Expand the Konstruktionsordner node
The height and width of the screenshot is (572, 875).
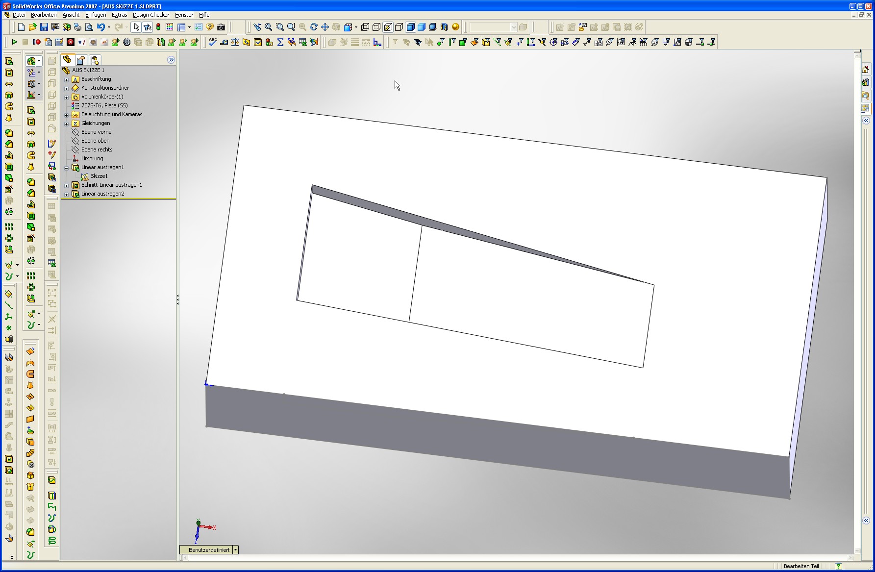67,88
